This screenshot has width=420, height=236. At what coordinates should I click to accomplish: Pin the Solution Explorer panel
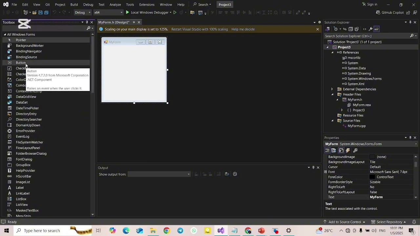410,22
